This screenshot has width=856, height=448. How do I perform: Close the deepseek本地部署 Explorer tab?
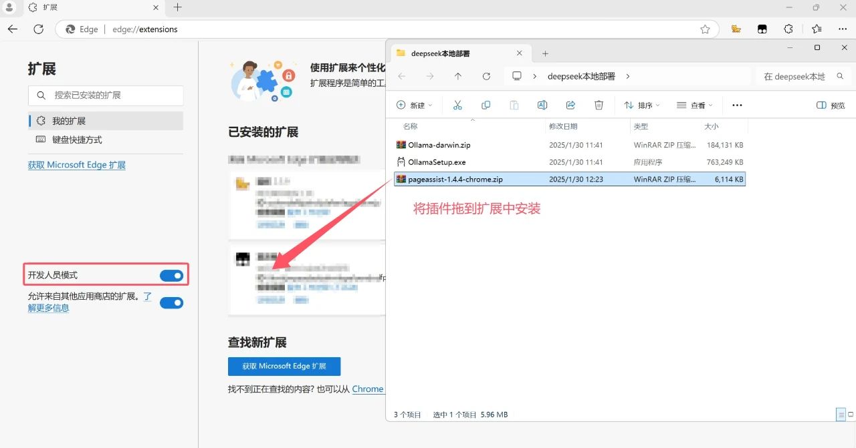pos(520,53)
